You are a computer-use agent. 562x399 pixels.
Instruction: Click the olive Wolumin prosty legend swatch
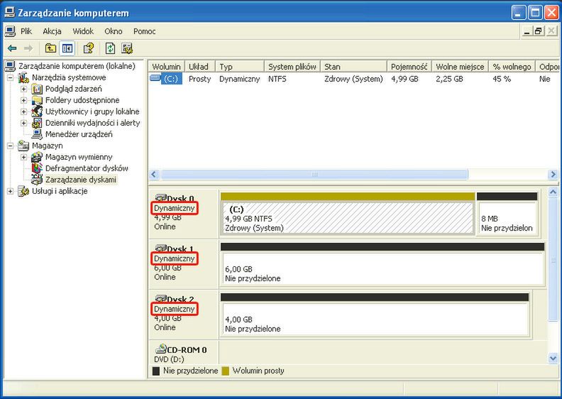tap(226, 371)
